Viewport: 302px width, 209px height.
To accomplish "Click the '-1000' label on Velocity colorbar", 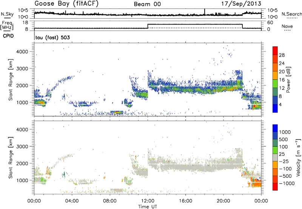I will pyautogui.click(x=287, y=183).
